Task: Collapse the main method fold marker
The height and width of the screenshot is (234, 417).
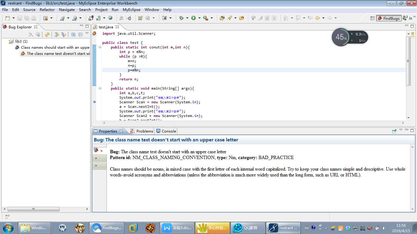Action: [x=100, y=88]
